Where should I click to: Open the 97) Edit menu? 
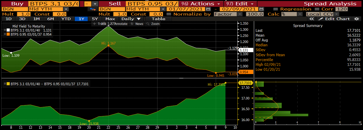point(241,4)
